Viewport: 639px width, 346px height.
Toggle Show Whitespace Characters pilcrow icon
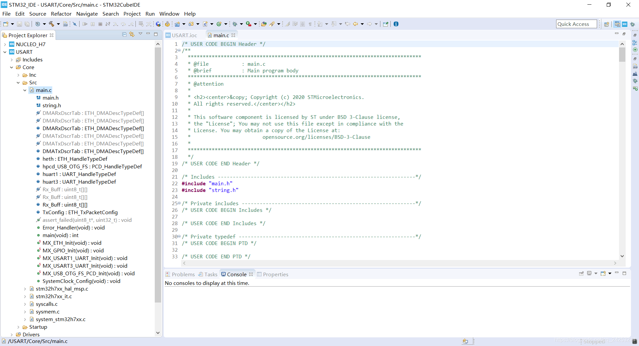pyautogui.click(x=310, y=24)
